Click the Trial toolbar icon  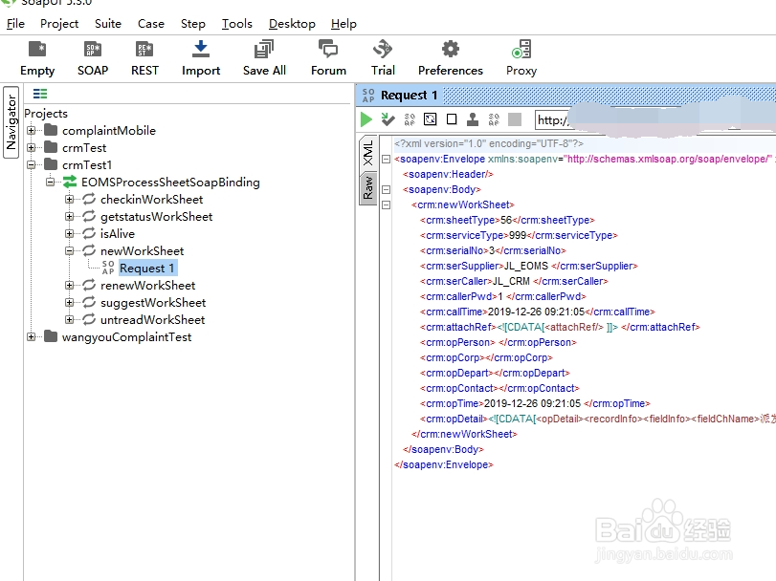pos(383,59)
